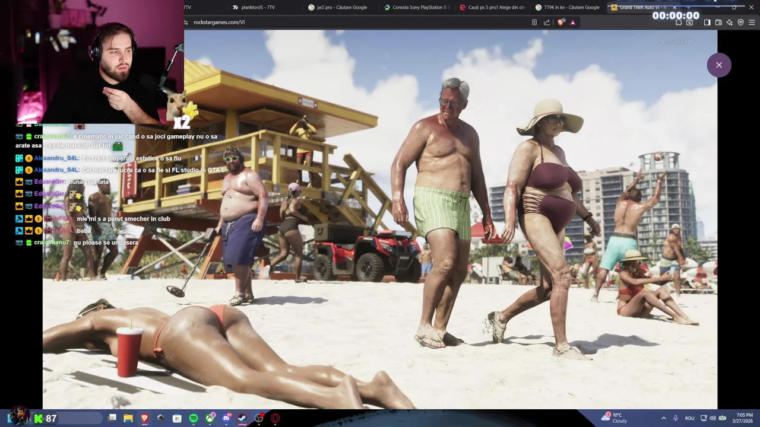Image resolution: width=760 pixels, height=427 pixels.
Task: Click the share page icon in the address bar
Action: coord(547,23)
